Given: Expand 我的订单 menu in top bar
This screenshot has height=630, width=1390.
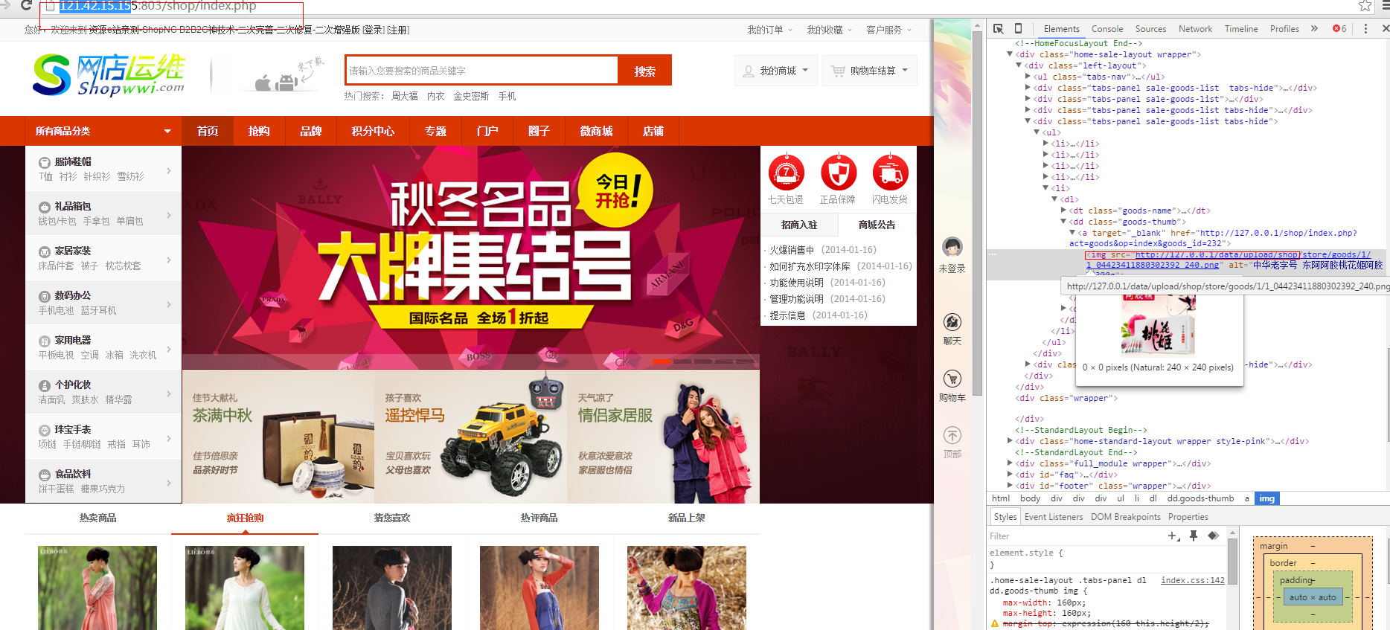Looking at the screenshot, I should click(x=770, y=30).
